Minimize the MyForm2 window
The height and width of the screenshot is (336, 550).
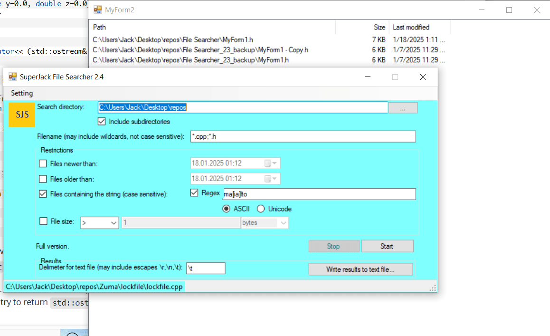point(482,10)
